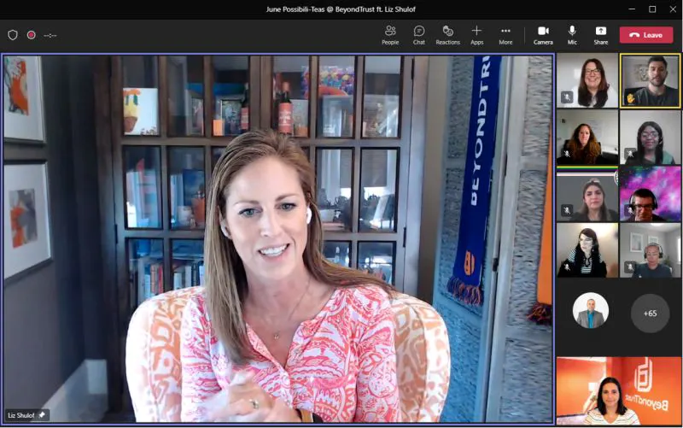
Task: Open the People panel
Action: point(390,35)
